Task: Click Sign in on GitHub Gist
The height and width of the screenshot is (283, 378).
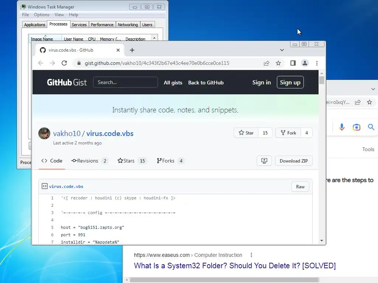Action: point(261,83)
